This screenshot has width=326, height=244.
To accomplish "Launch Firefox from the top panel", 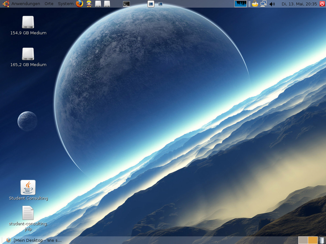I will coord(80,4).
